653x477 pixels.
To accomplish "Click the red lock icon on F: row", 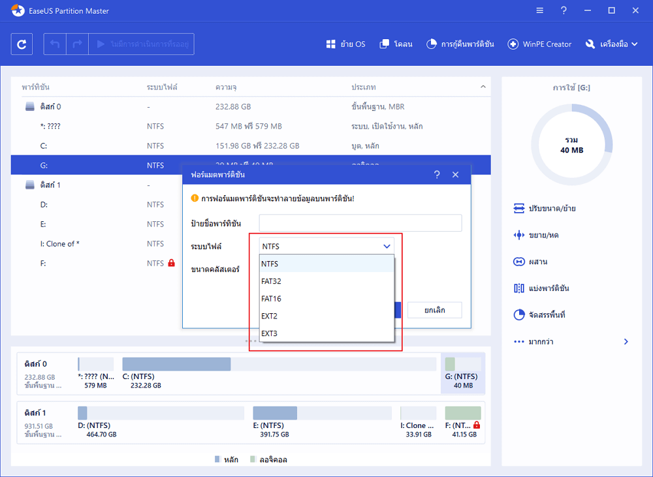I will click(171, 263).
